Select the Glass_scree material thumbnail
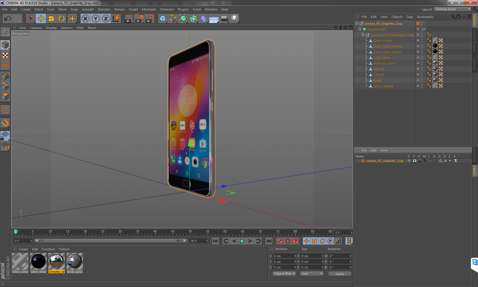This screenshot has height=287, width=478. tap(20, 263)
